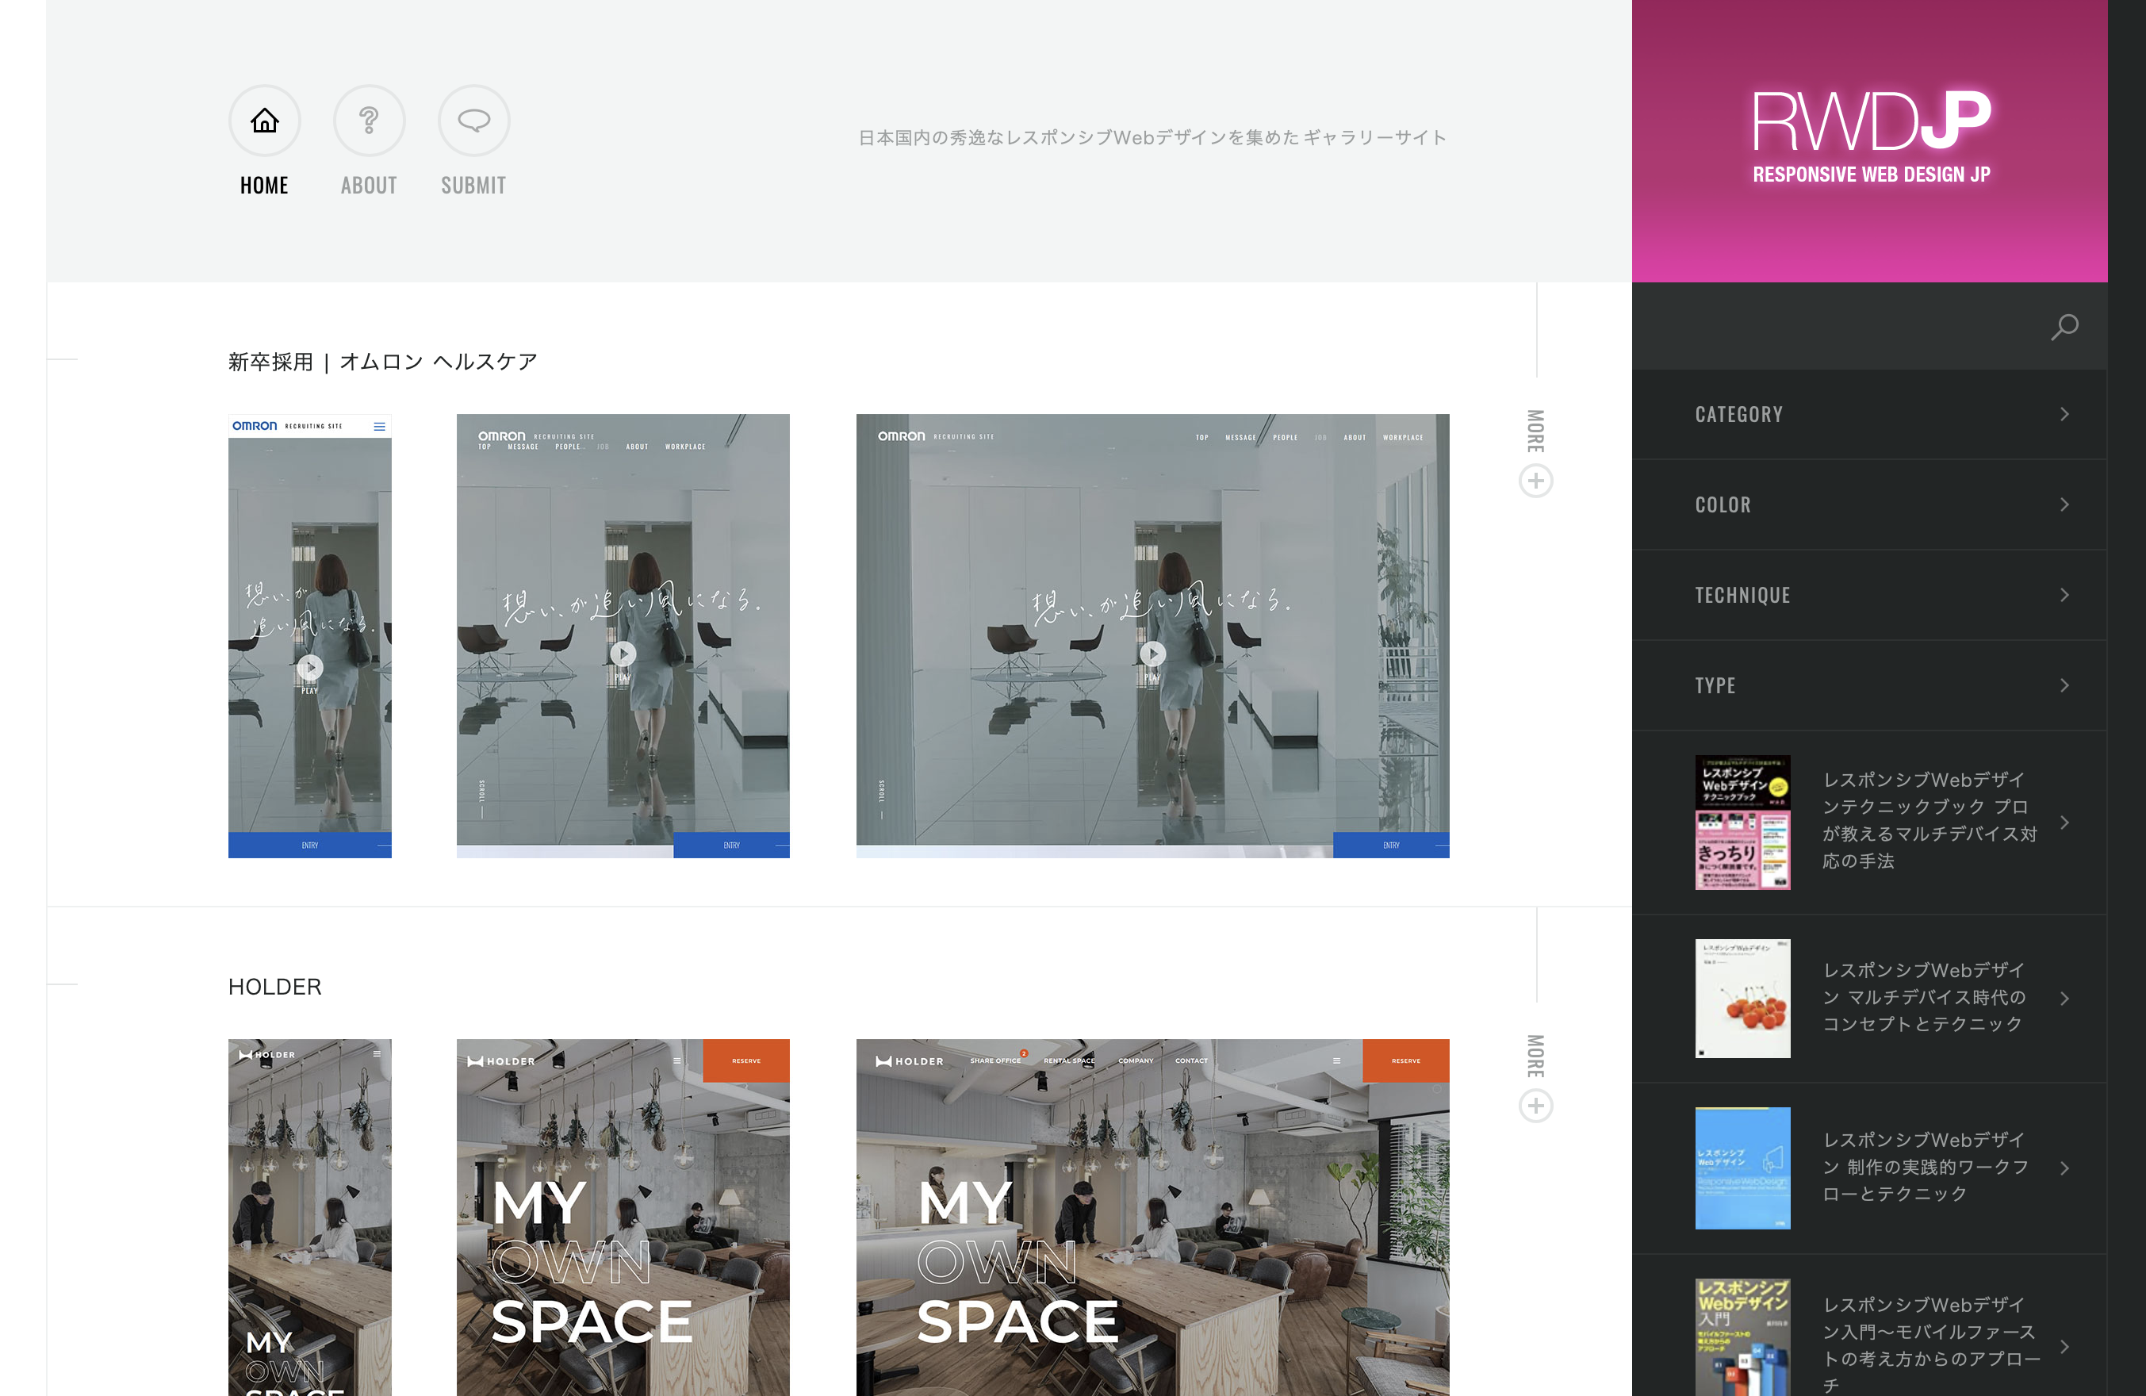
Task: Click chevron beside テクニックブック book
Action: (x=2064, y=823)
